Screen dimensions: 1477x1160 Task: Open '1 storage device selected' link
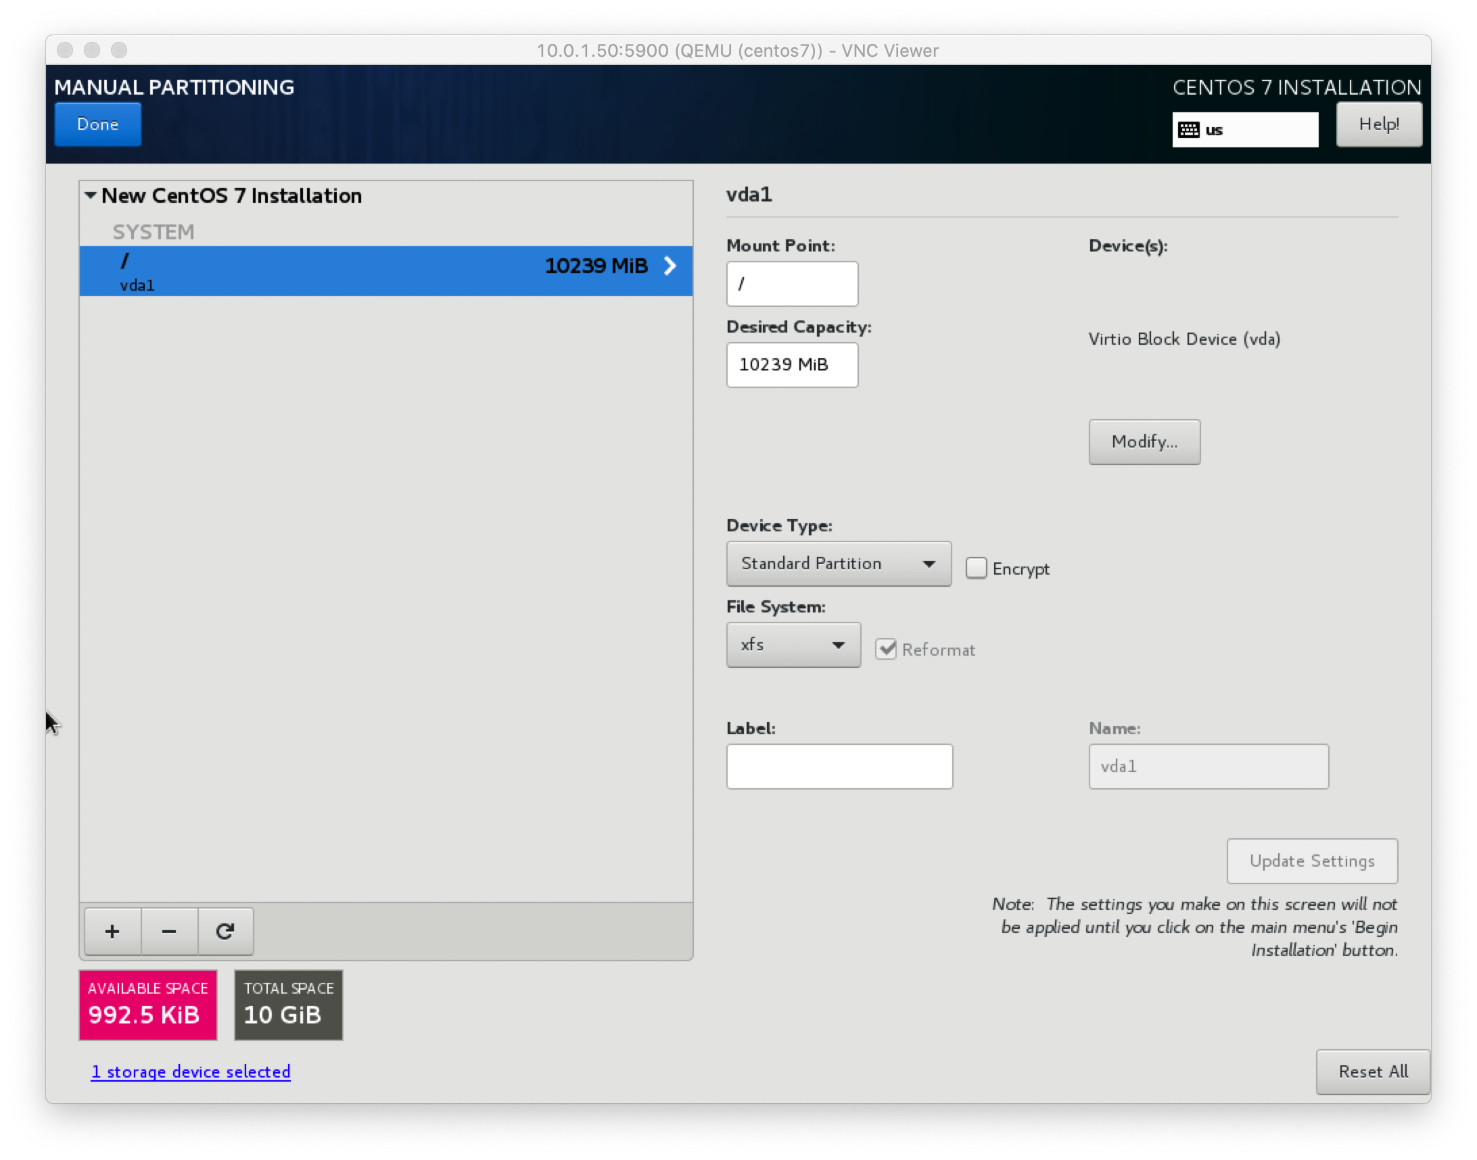[191, 1071]
